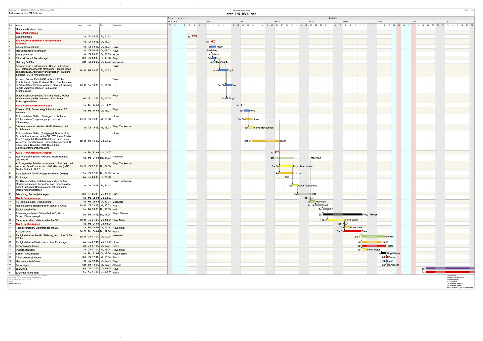Click the Start date cell of Baureinigen

(93, 265)
